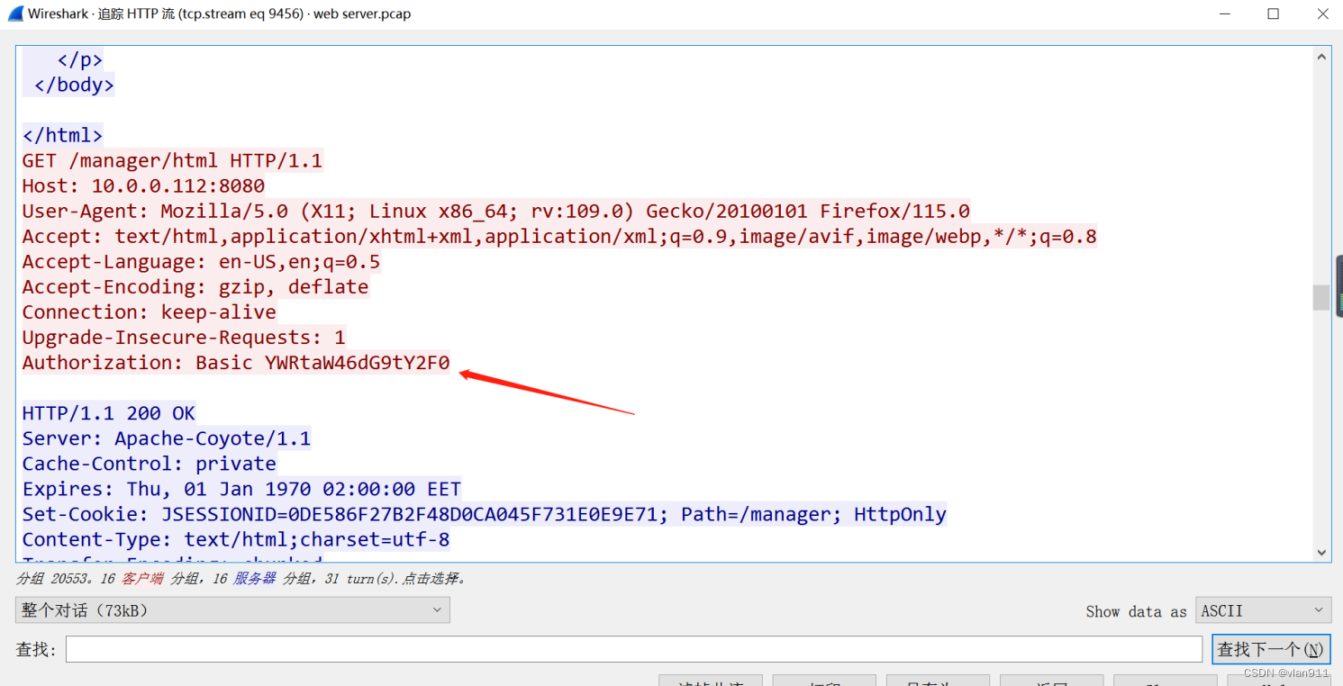Click the Show data as label
Image resolution: width=1343 pixels, height=686 pixels.
(1136, 611)
